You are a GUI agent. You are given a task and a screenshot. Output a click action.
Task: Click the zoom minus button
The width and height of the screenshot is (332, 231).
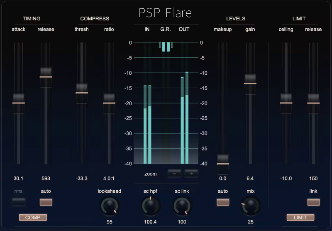[174, 174]
